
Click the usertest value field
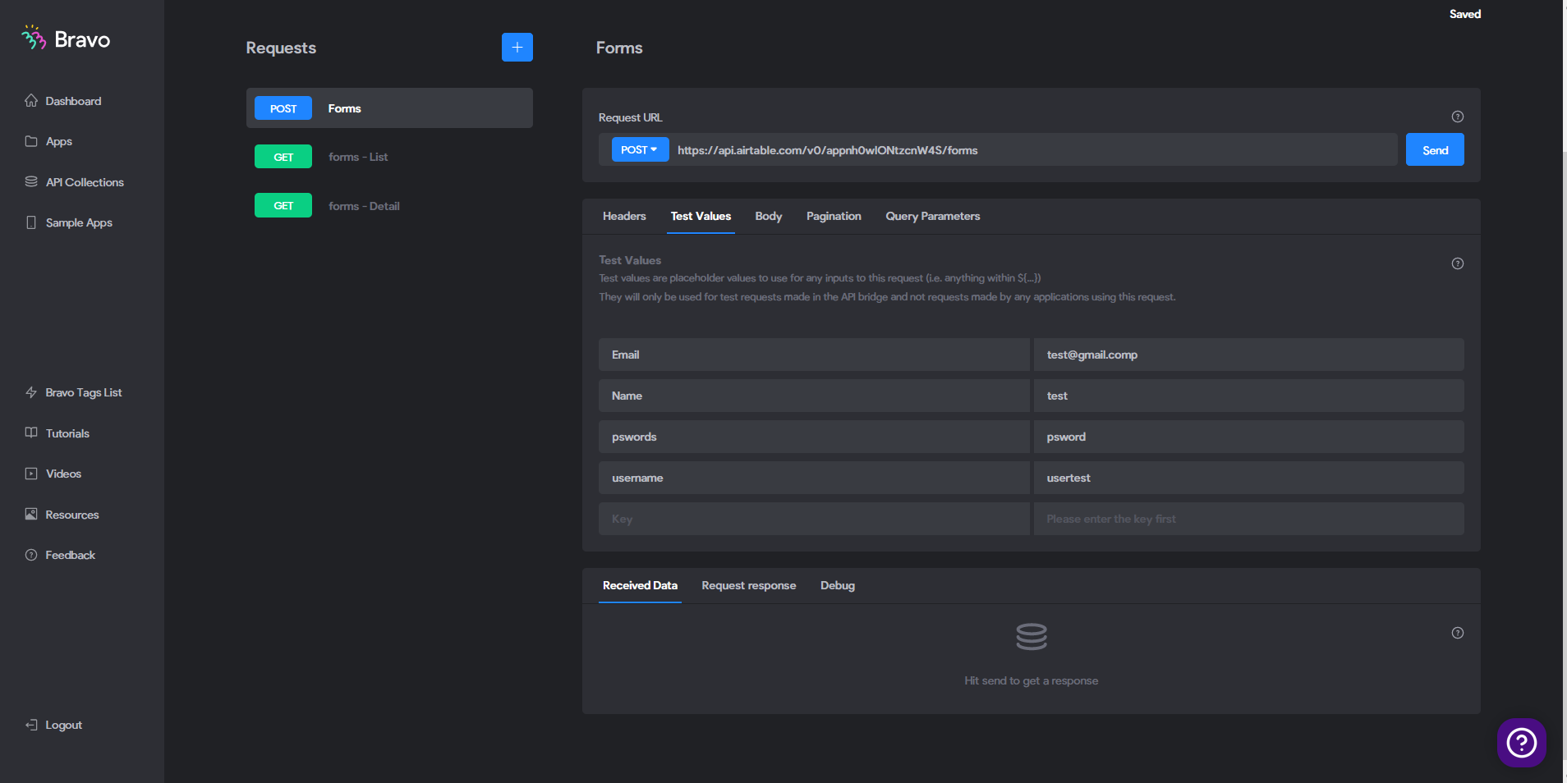point(1248,478)
